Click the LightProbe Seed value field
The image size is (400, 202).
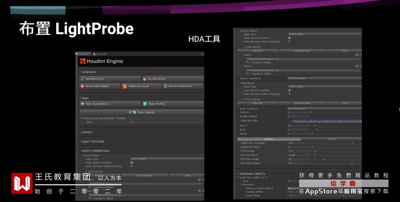click(x=299, y=147)
